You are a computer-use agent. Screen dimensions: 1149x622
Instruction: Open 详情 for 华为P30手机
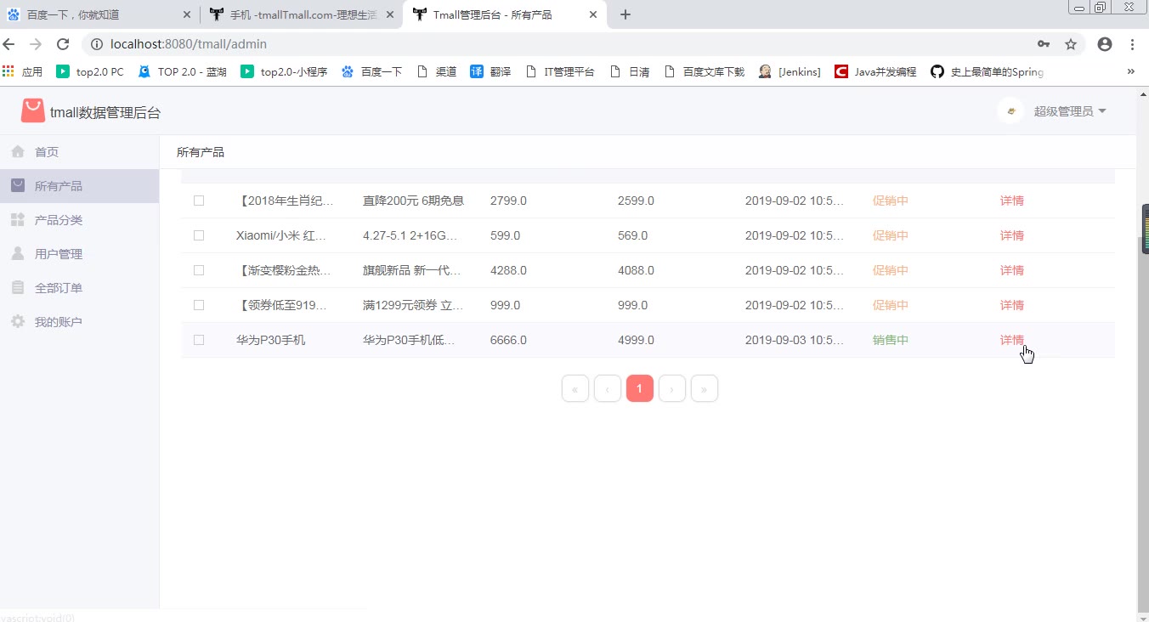(1012, 340)
